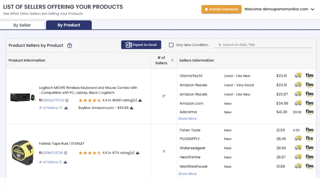Image resolution: width=320 pixels, height=192 pixels.
Task: Click Export to Excel button
Action: point(141,45)
